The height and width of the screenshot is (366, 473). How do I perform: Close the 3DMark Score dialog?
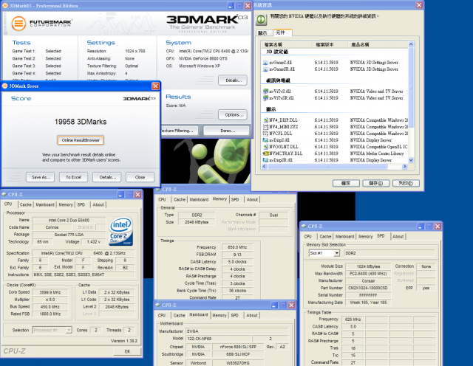(x=155, y=86)
